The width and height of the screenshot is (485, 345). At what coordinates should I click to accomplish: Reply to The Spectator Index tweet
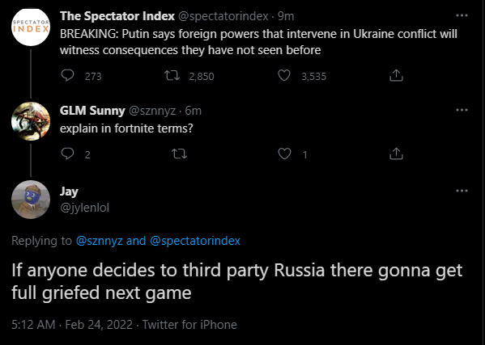(x=67, y=75)
